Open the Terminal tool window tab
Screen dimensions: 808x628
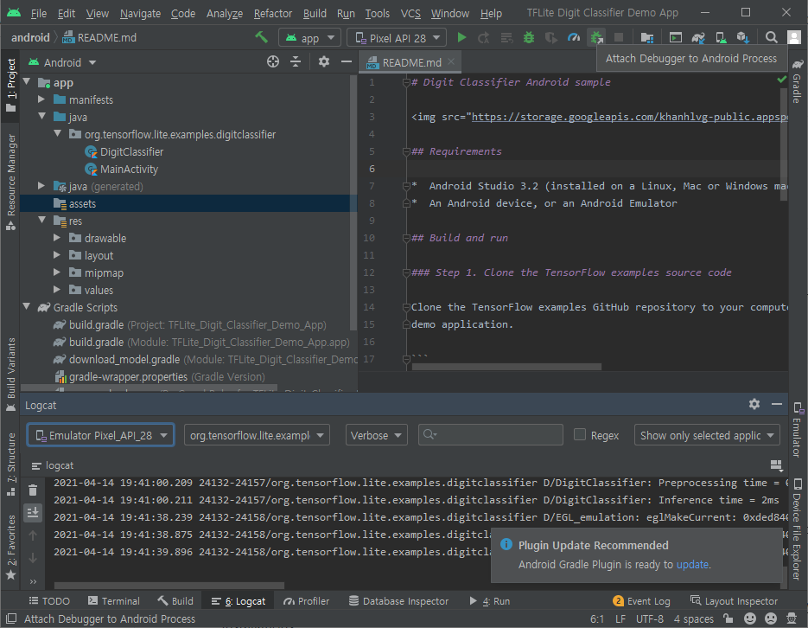click(x=113, y=600)
